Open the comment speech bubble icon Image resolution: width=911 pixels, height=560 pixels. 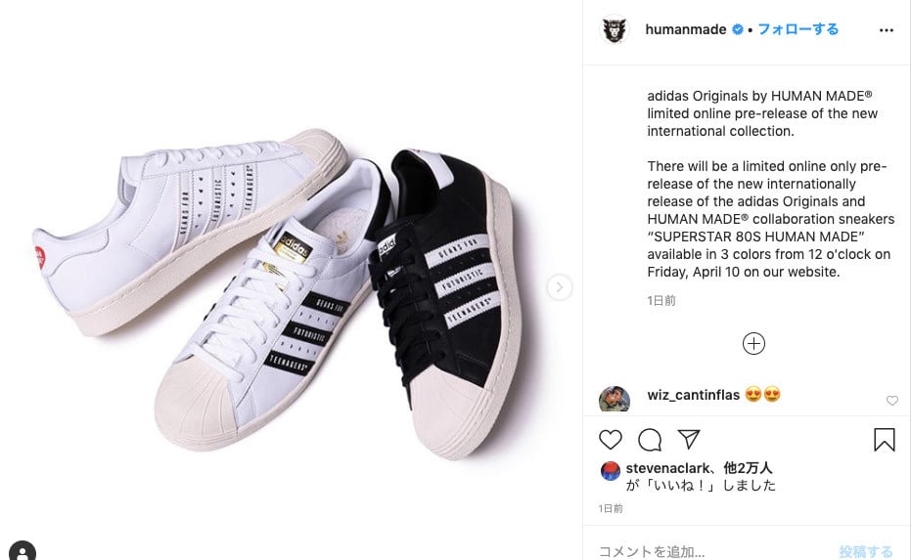tap(650, 439)
